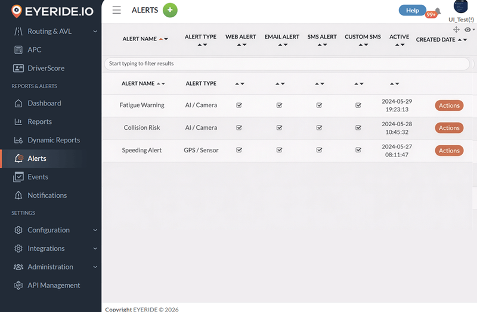Toggle Email Alert checkbox for Speeding Alert

click(279, 150)
